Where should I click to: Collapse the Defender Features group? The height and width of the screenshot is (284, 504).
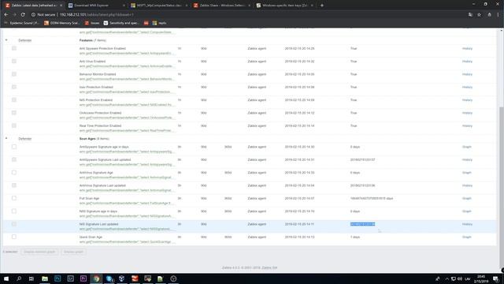[x=6, y=40]
